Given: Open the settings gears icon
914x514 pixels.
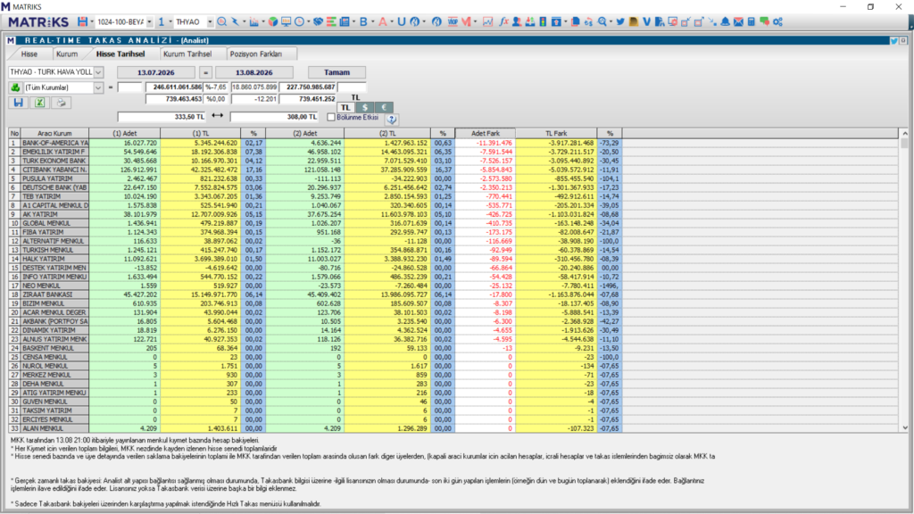Looking at the screenshot, I should pos(777,21).
